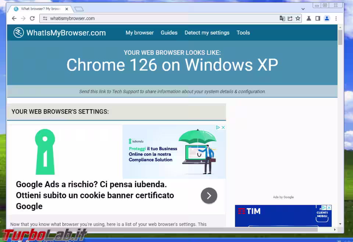Open the My browser menu item
This screenshot has width=353, height=242.
(140, 33)
